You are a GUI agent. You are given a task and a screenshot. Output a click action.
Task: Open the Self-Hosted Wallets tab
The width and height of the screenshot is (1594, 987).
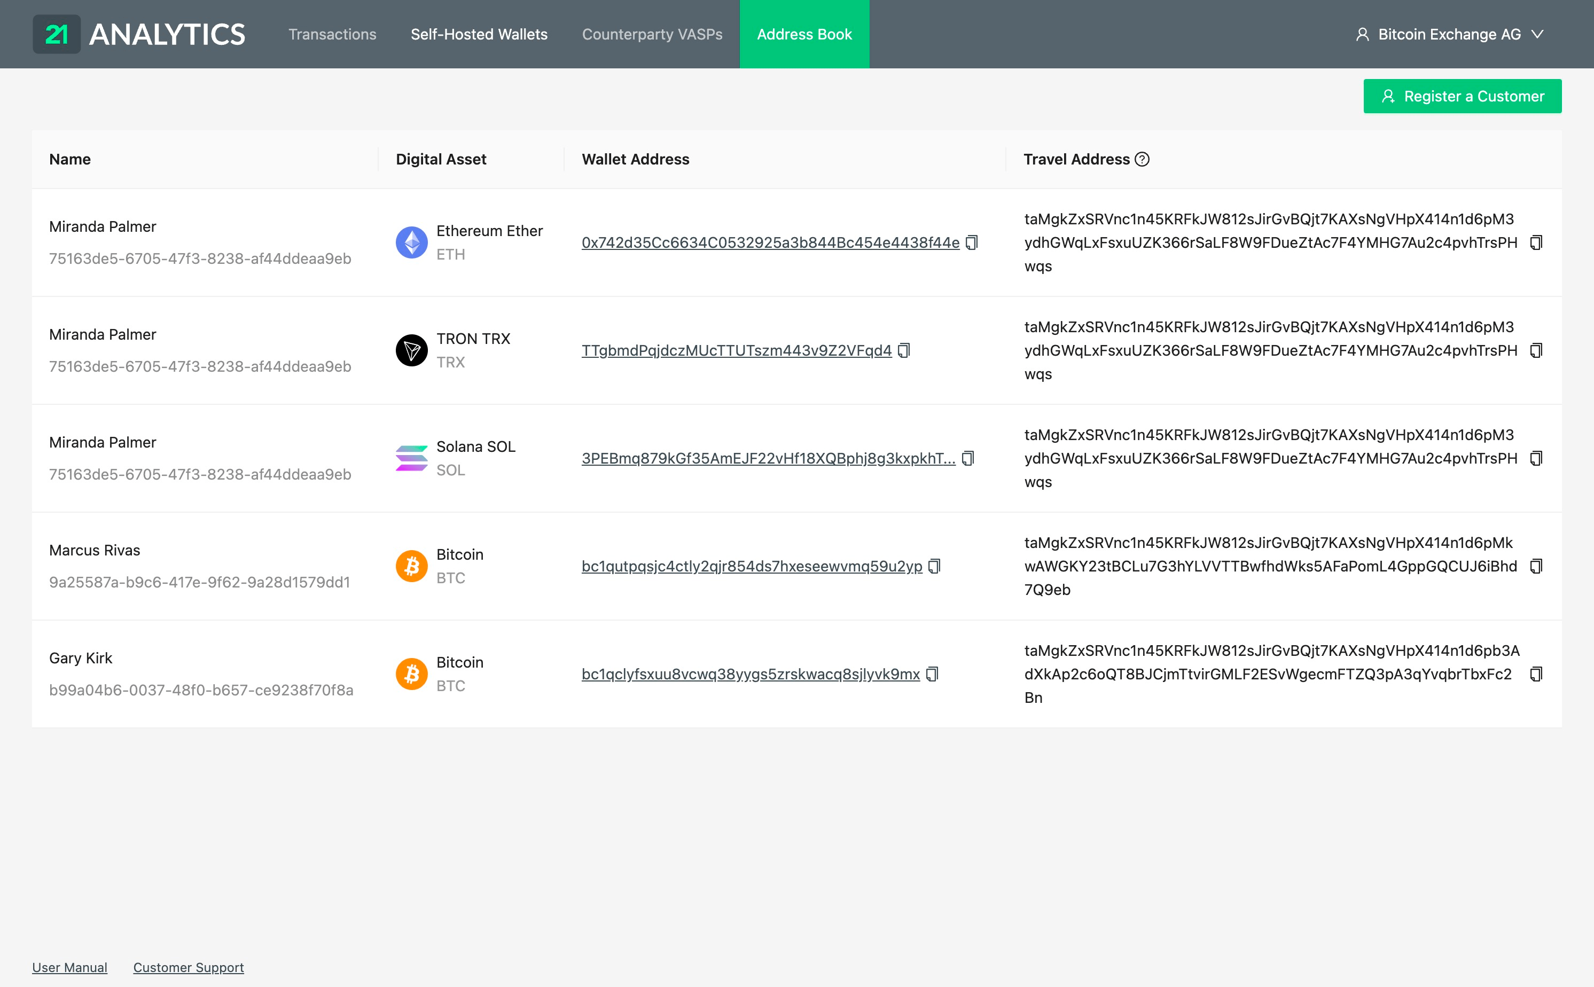point(478,34)
